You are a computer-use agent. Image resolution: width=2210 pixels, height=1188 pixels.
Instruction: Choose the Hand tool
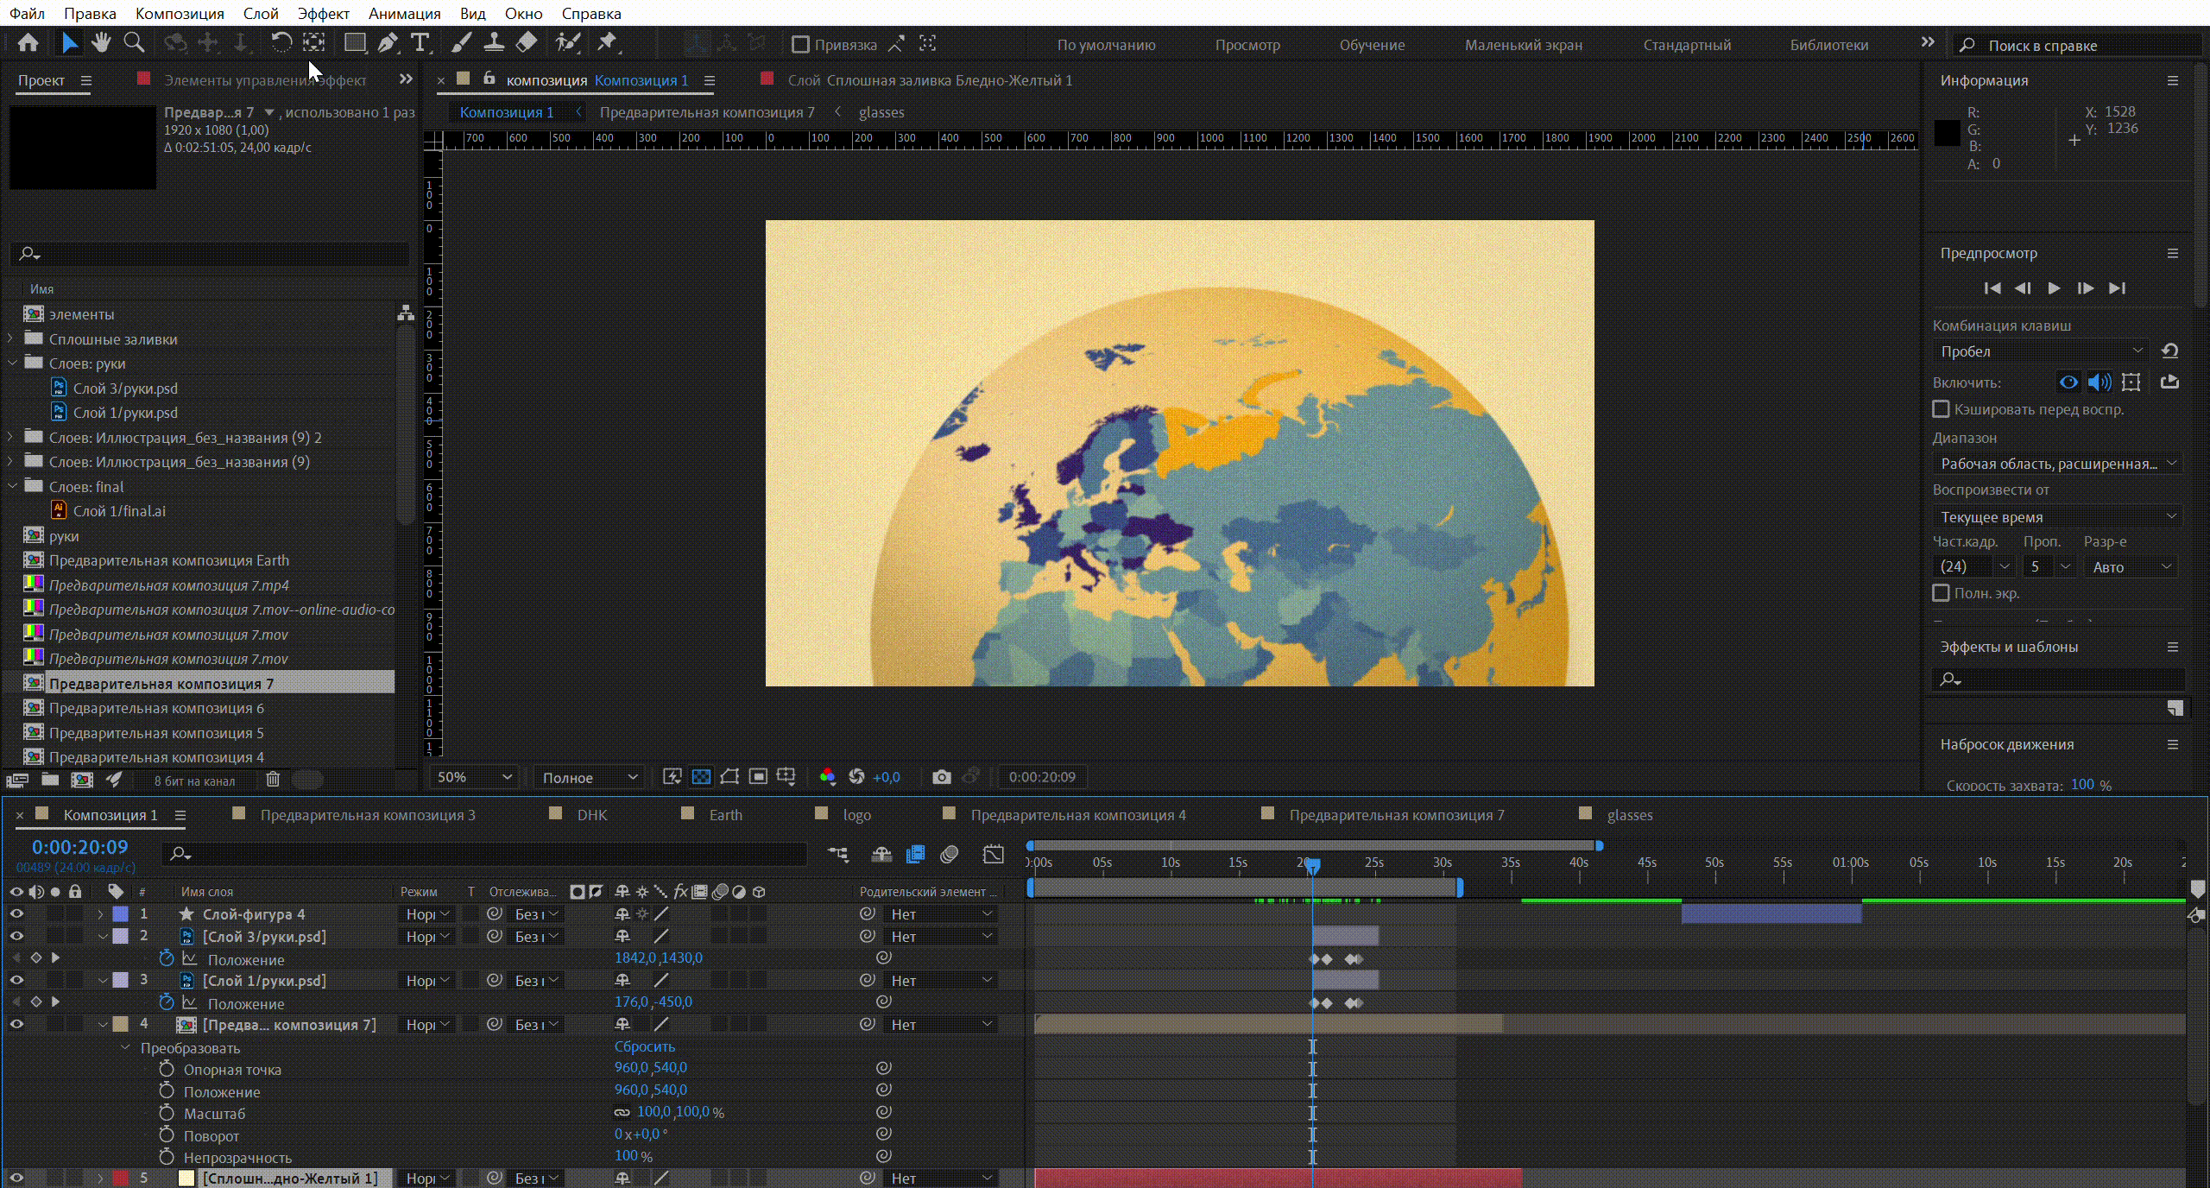tap(101, 42)
